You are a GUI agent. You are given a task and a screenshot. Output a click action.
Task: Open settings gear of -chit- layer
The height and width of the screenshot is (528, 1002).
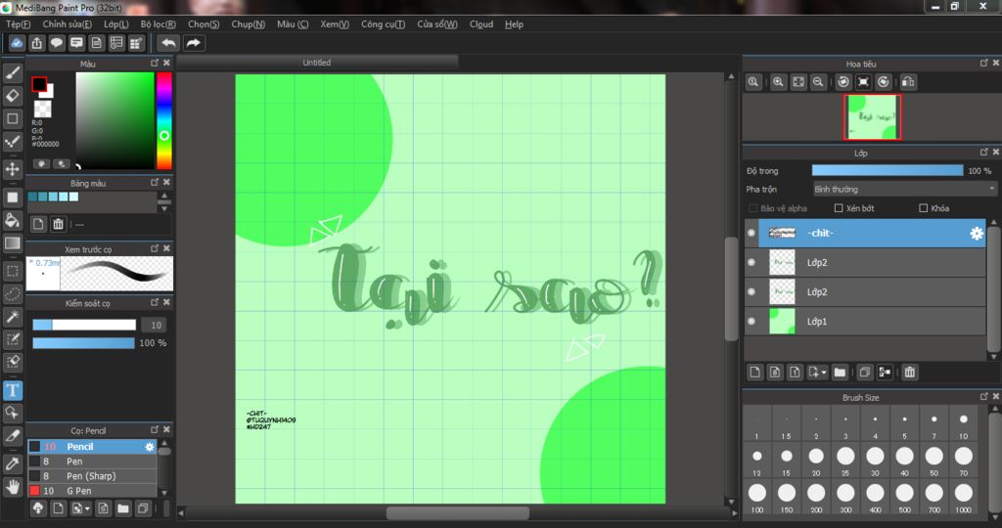coord(976,233)
